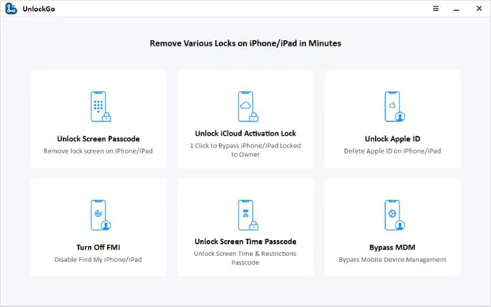This screenshot has width=491, height=307.
Task: Click 'Remove lock screen on iPhone/iPad' text
Action: pos(98,151)
